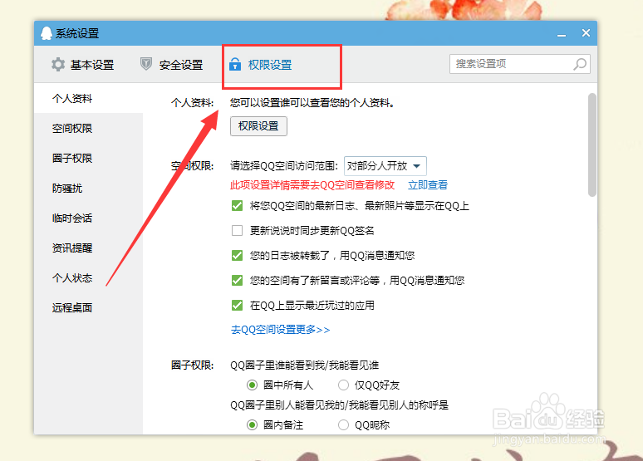Open the QQ空间访问范围 dropdown
This screenshot has height=461, width=643.
pos(385,166)
